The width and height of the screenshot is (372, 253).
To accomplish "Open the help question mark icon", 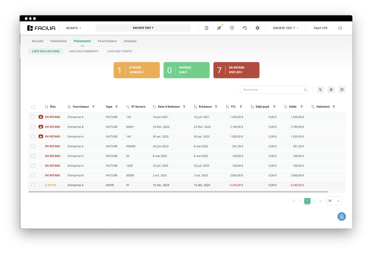I will pos(232,28).
